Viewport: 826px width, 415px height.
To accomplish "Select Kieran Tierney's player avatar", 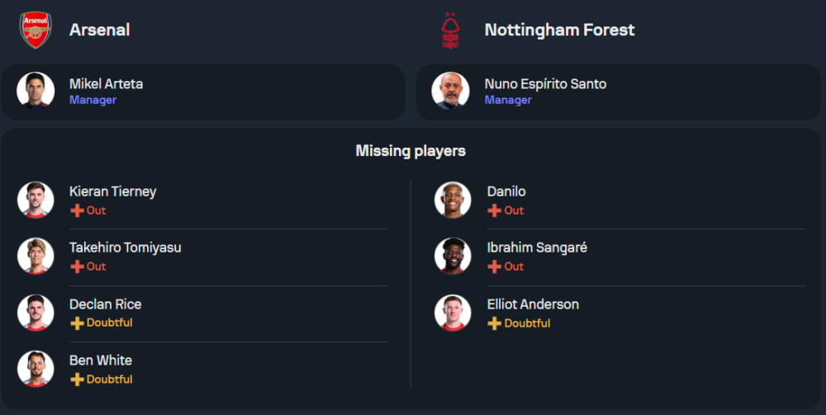I will pos(36,200).
